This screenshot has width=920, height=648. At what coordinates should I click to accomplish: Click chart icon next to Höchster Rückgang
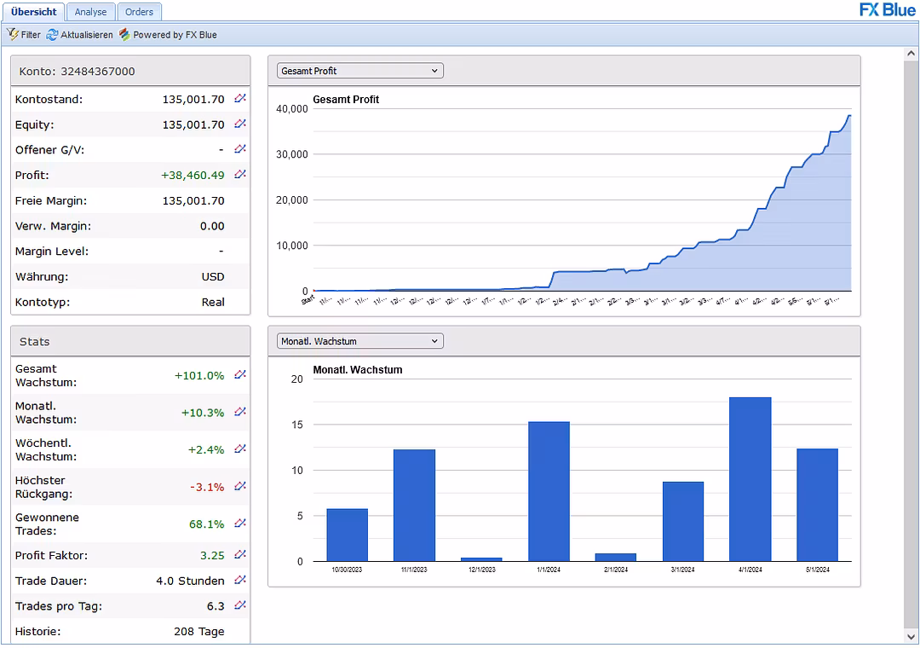pyautogui.click(x=240, y=487)
